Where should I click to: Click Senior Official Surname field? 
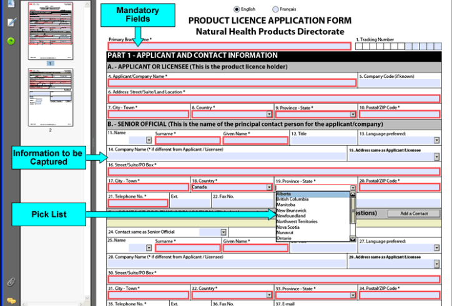click(x=188, y=140)
